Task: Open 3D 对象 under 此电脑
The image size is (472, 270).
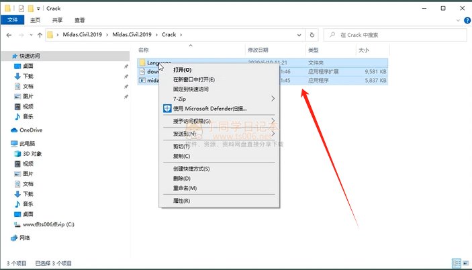Action: pos(32,154)
